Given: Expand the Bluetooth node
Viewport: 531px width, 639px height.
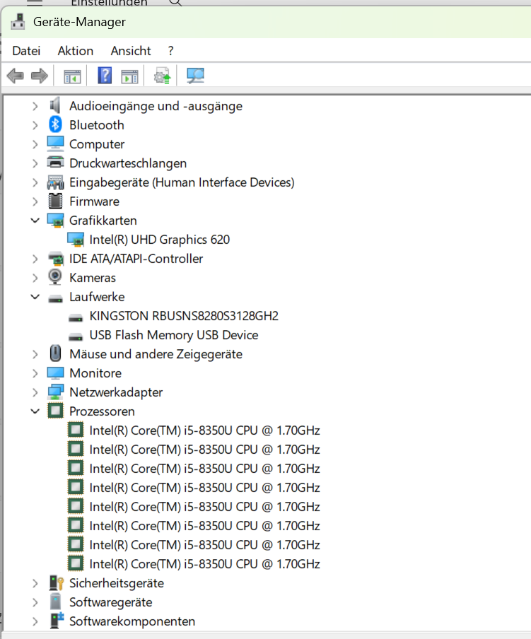Looking at the screenshot, I should point(35,125).
